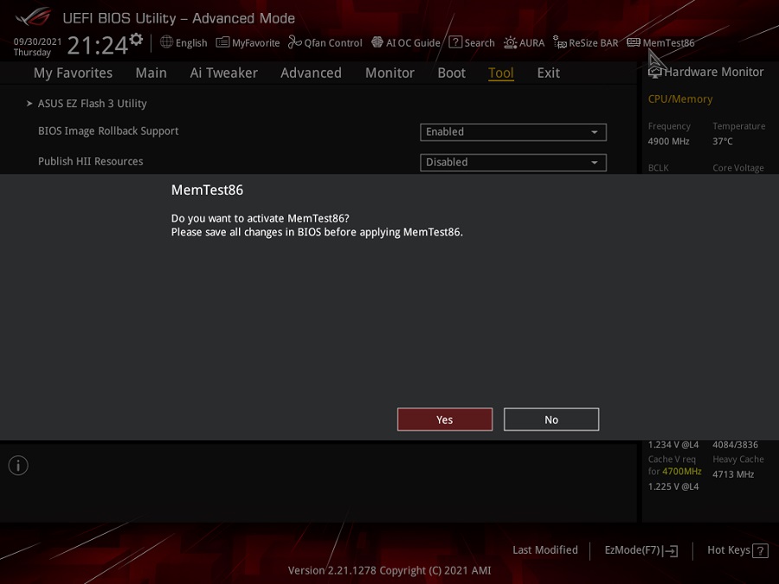Open BIOS Image Rollback Support dropdown
The width and height of the screenshot is (779, 584).
click(513, 132)
